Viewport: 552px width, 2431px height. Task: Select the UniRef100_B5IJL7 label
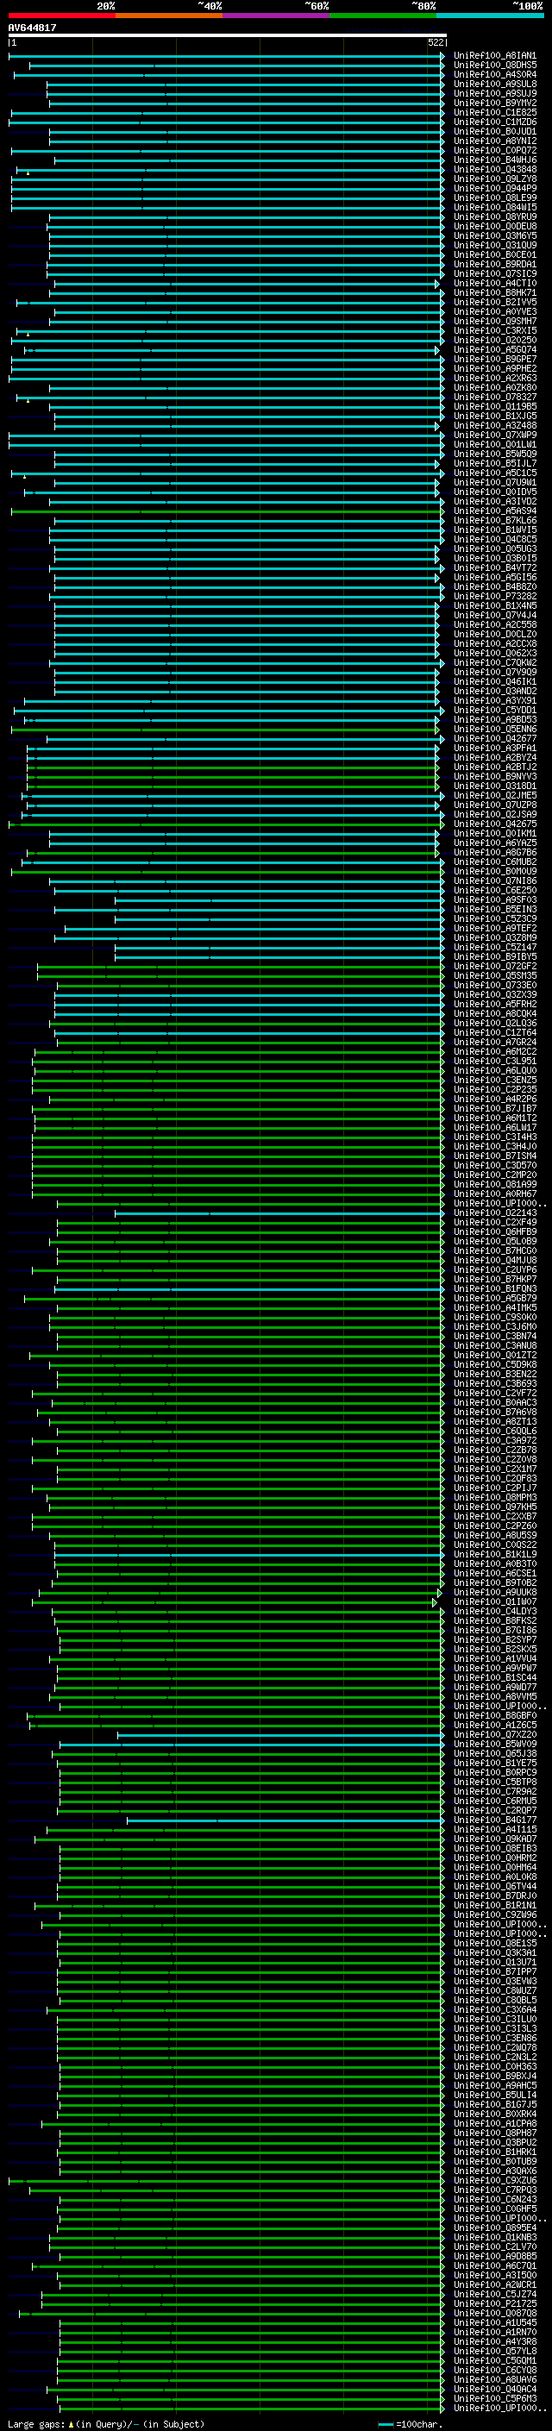tap(494, 463)
